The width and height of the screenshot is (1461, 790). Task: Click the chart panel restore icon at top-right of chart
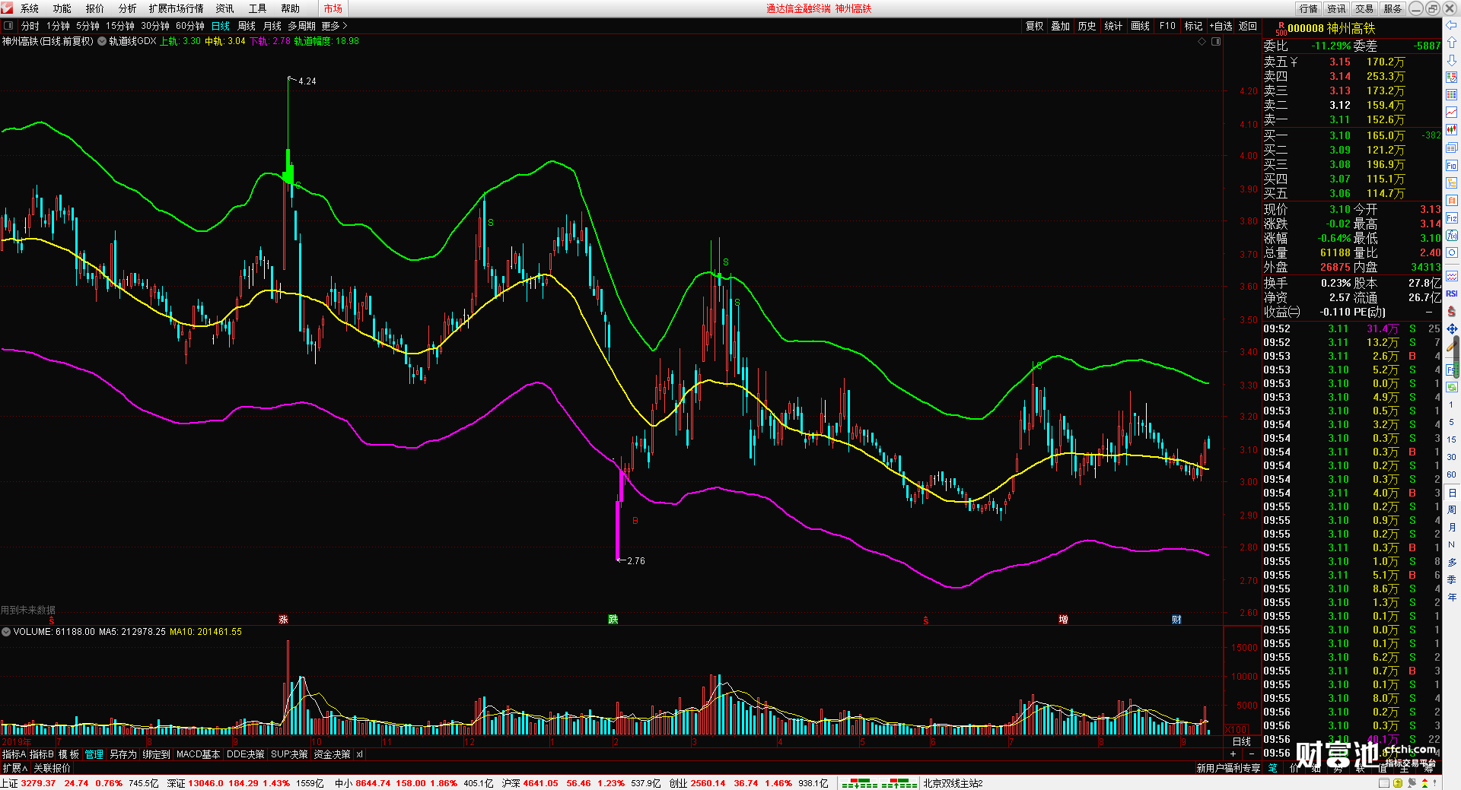point(1216,41)
